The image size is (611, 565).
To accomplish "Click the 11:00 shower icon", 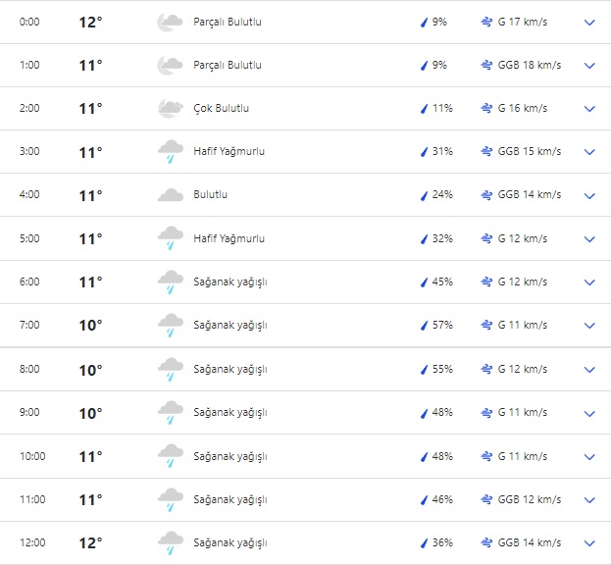I will tap(171, 499).
